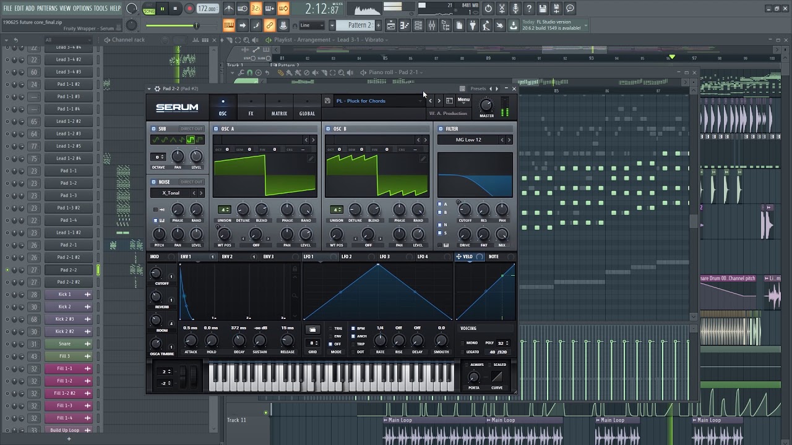Toggle filter routing for sub S

pyautogui.click(x=439, y=233)
